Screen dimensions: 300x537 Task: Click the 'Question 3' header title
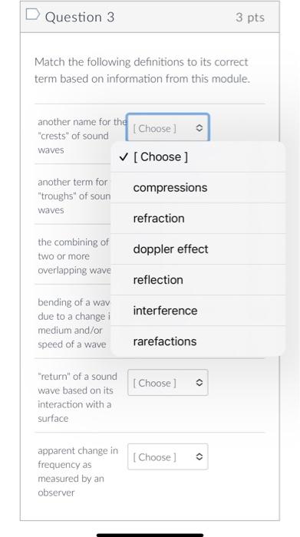click(x=80, y=17)
